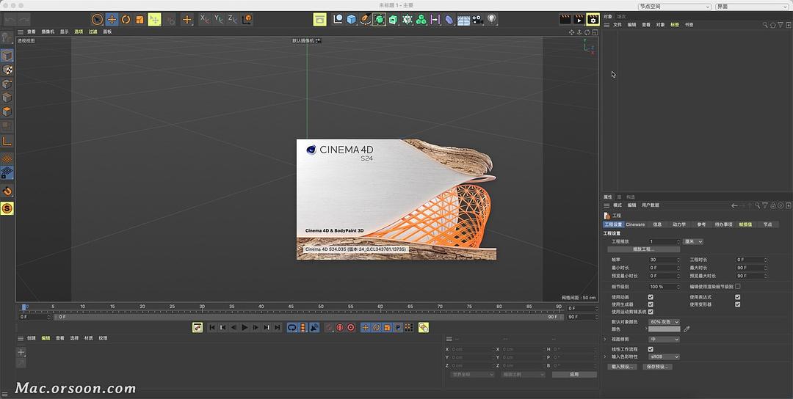
Task: Open the 60% 灰色 default color dropdown
Action: point(664,322)
